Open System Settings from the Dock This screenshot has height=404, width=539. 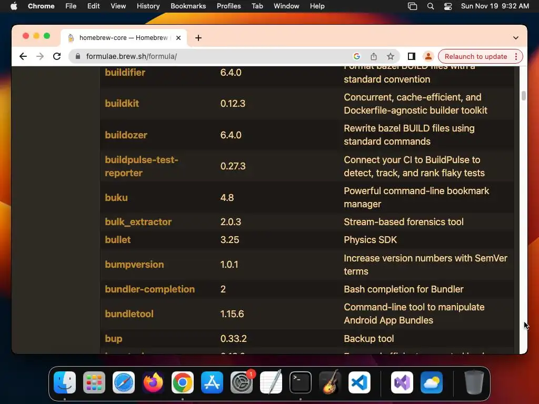241,382
